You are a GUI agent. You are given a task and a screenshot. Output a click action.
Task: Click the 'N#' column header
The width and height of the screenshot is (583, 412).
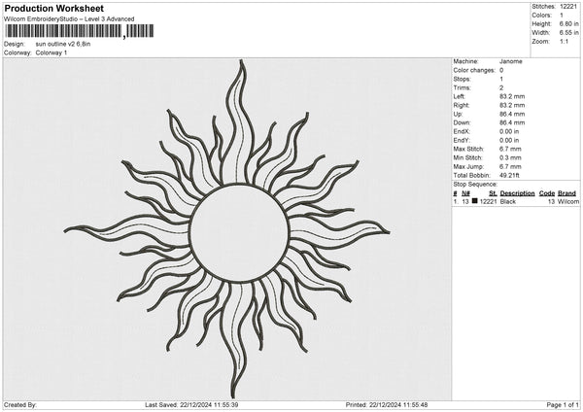(465, 193)
